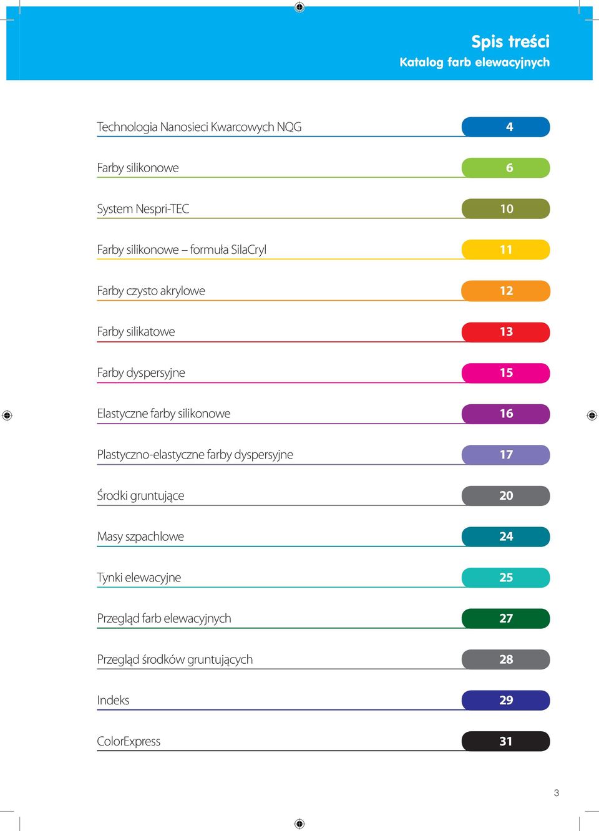Click the purple page 16 badge

click(x=506, y=414)
